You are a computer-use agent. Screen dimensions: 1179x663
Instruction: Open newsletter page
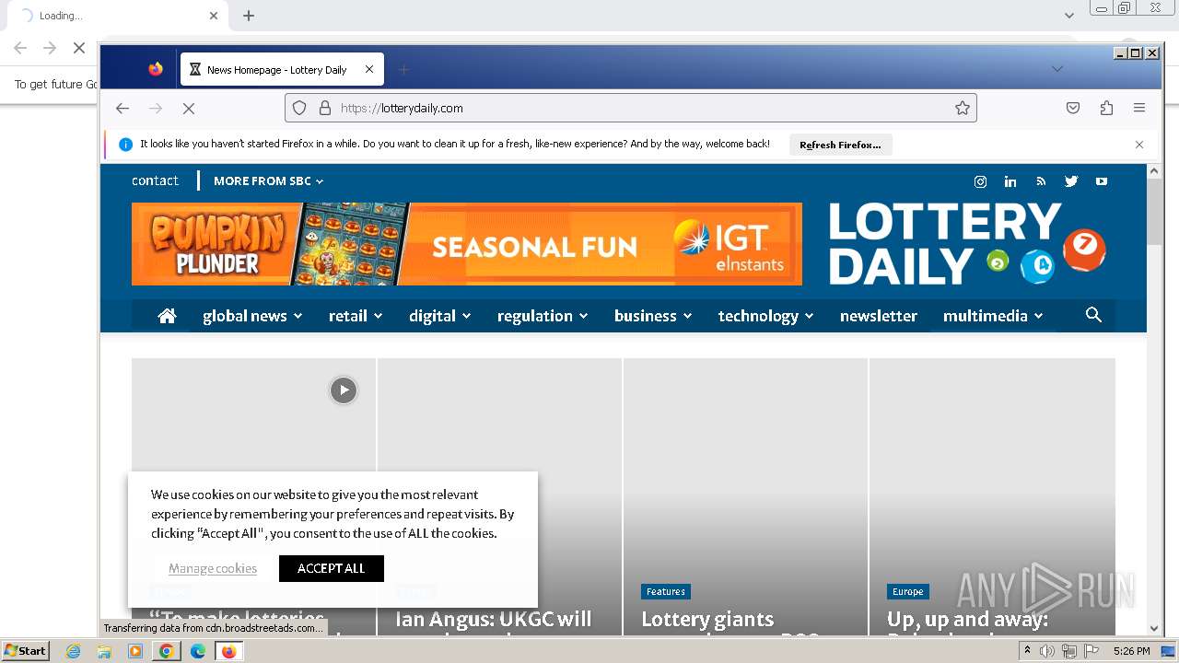click(x=879, y=316)
